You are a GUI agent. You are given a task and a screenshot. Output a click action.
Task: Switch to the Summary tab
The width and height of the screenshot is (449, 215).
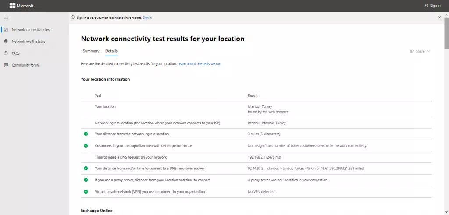tap(91, 51)
